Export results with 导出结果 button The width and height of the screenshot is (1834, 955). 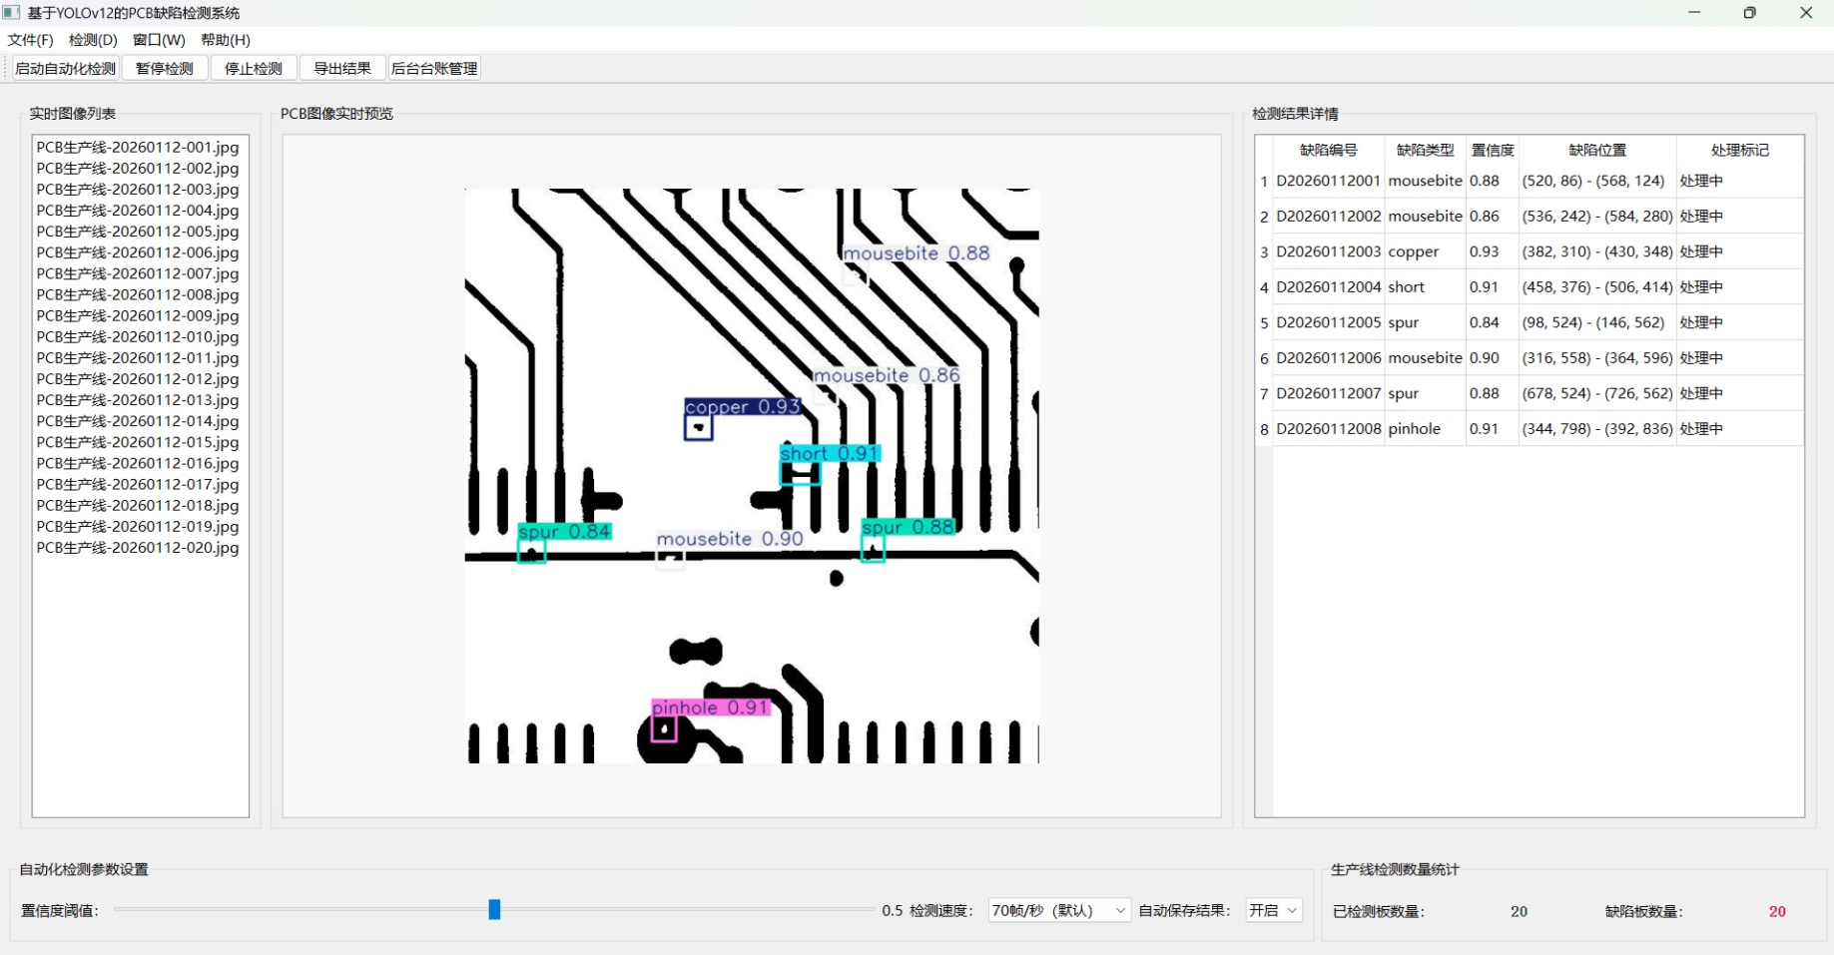click(x=342, y=68)
